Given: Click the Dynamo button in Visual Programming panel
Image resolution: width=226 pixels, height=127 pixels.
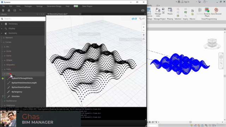Looking at the screenshot, I should [x=200, y=11].
